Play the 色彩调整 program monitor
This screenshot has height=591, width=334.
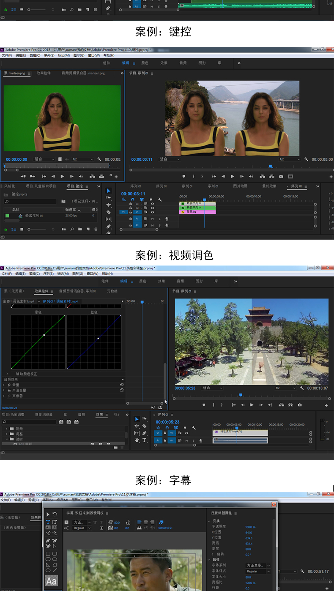click(252, 405)
